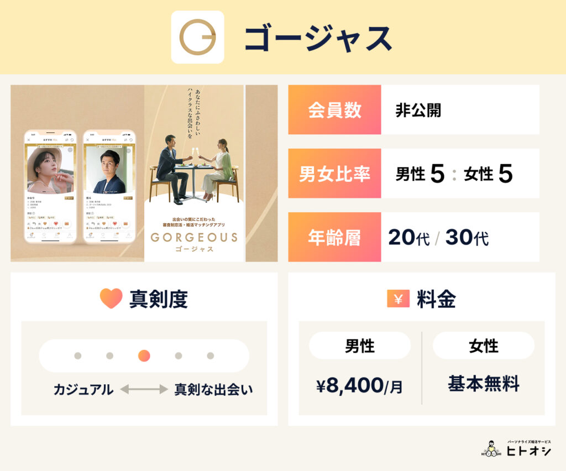
Task: Click the orange heart icon beside 真剣度
Action: [x=111, y=299]
